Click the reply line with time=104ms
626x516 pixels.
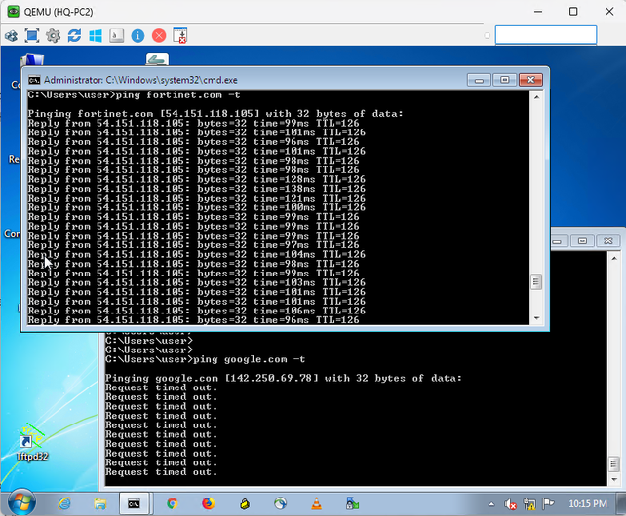pyautogui.click(x=196, y=254)
